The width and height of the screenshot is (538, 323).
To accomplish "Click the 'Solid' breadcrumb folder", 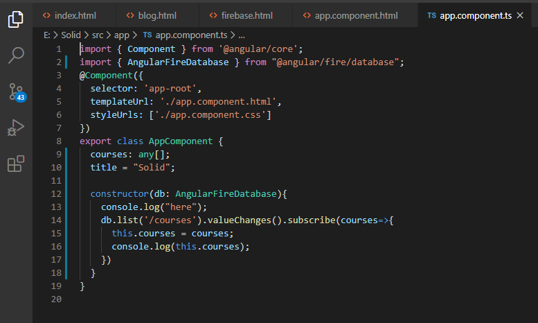I will pos(72,34).
